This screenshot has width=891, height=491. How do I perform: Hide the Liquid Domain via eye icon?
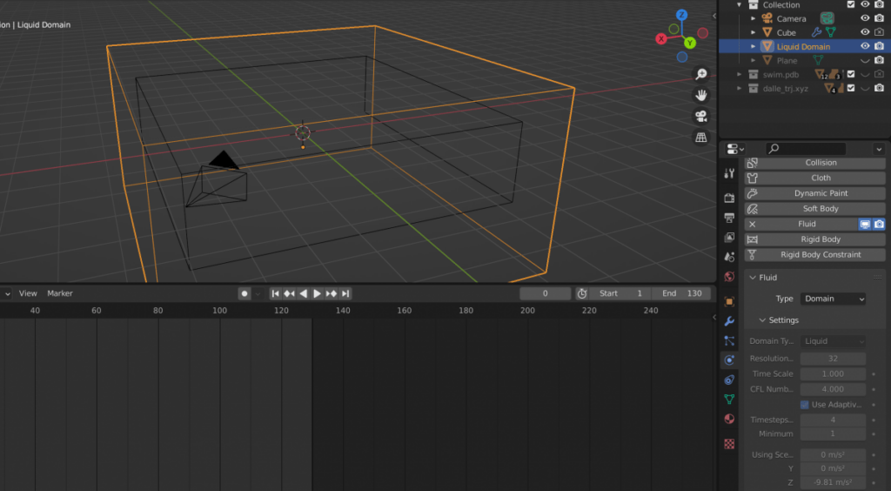(x=865, y=46)
